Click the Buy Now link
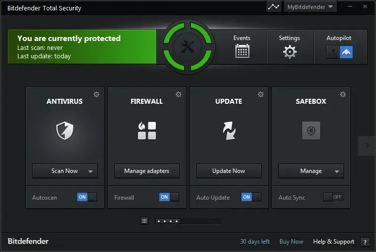Screen dimensions: 376x252 coord(291,242)
